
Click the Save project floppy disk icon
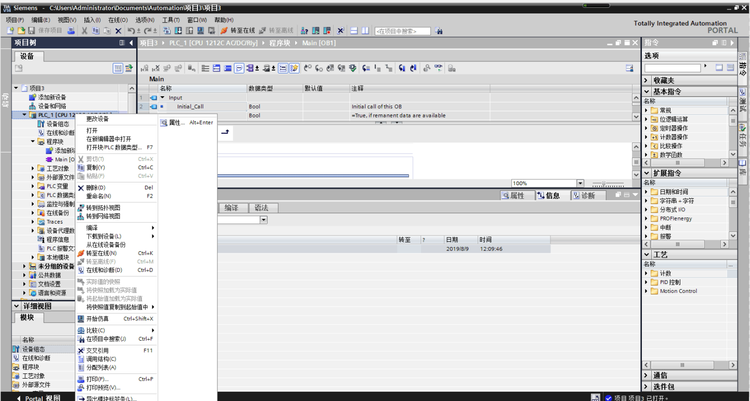point(32,31)
